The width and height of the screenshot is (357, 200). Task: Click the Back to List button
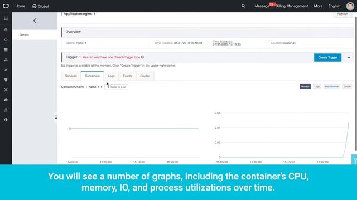pos(117,87)
